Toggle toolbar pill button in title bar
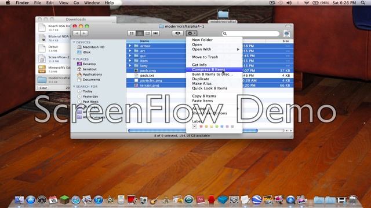The width and height of the screenshot is (371, 208). coord(288,26)
